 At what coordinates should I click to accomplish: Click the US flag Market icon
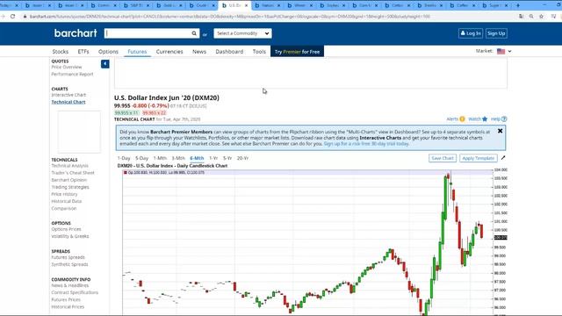tap(501, 51)
